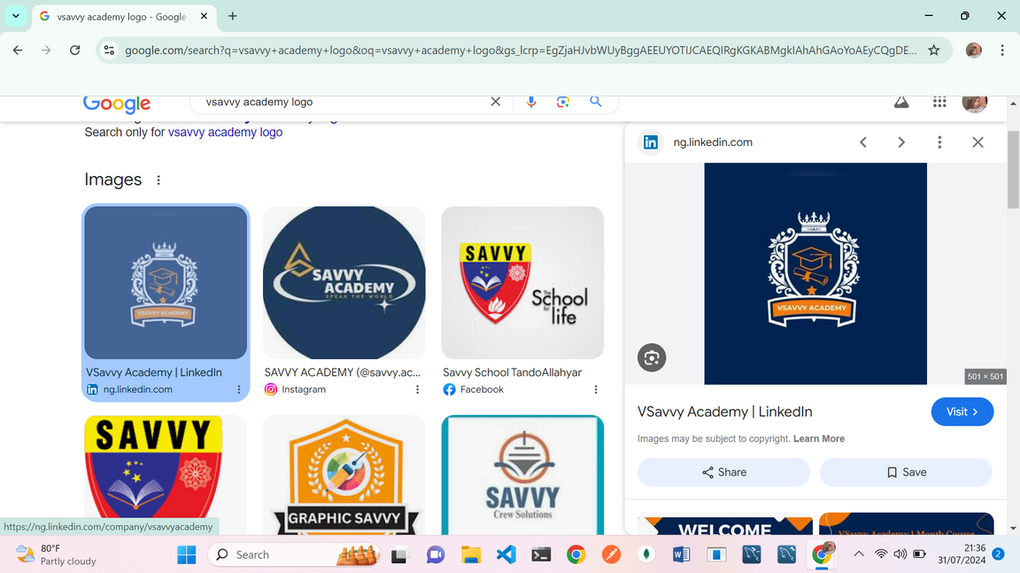Open File Explorer from the taskbar
The image size is (1020, 573).
coord(471,554)
